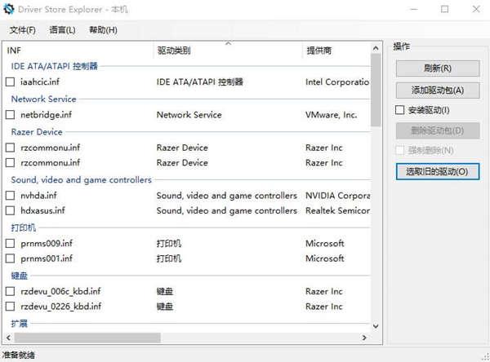
Task: Sort list by the INF column header
Action: click(x=14, y=51)
